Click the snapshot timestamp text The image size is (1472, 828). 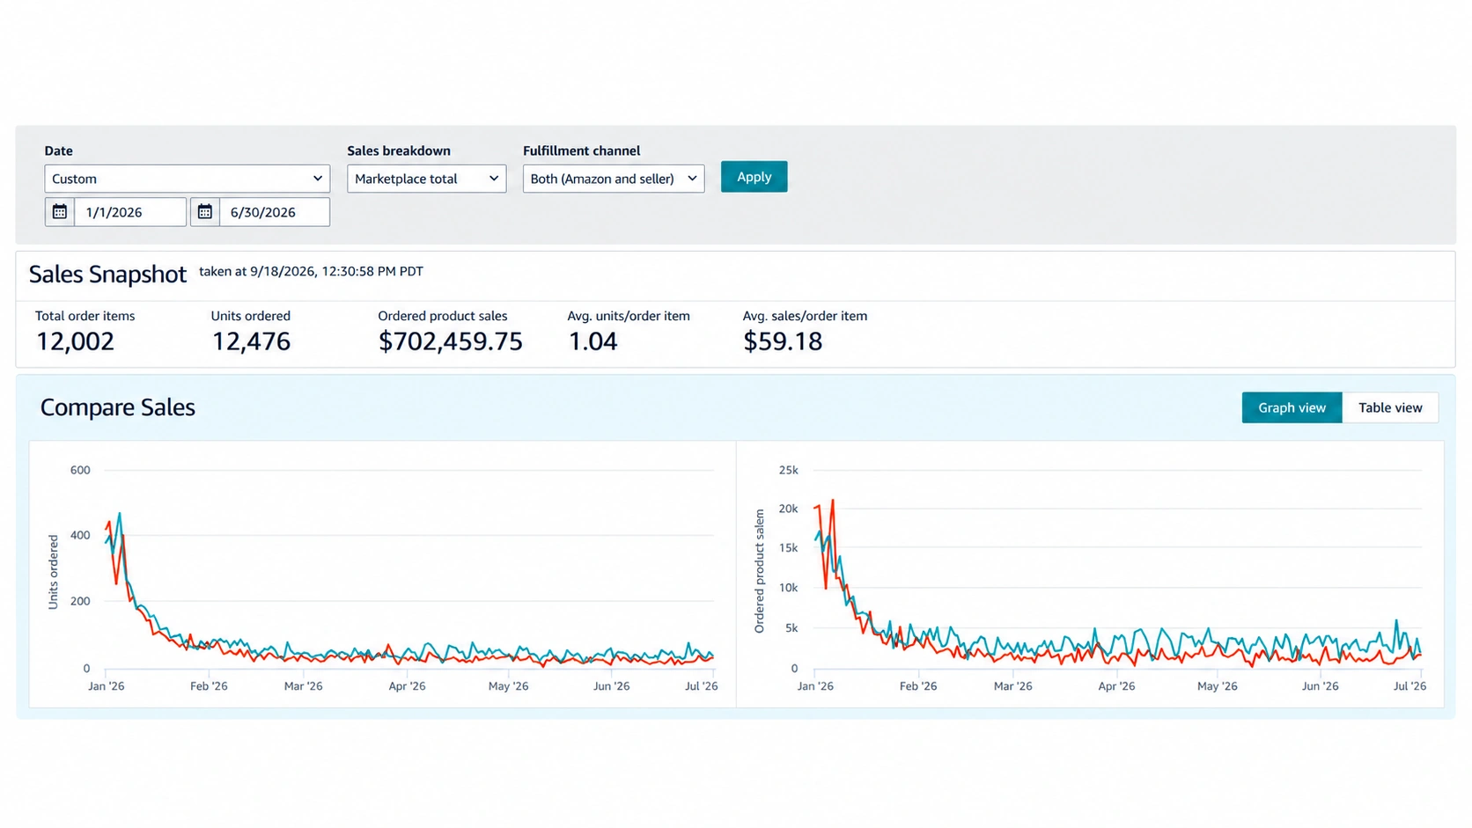point(311,271)
